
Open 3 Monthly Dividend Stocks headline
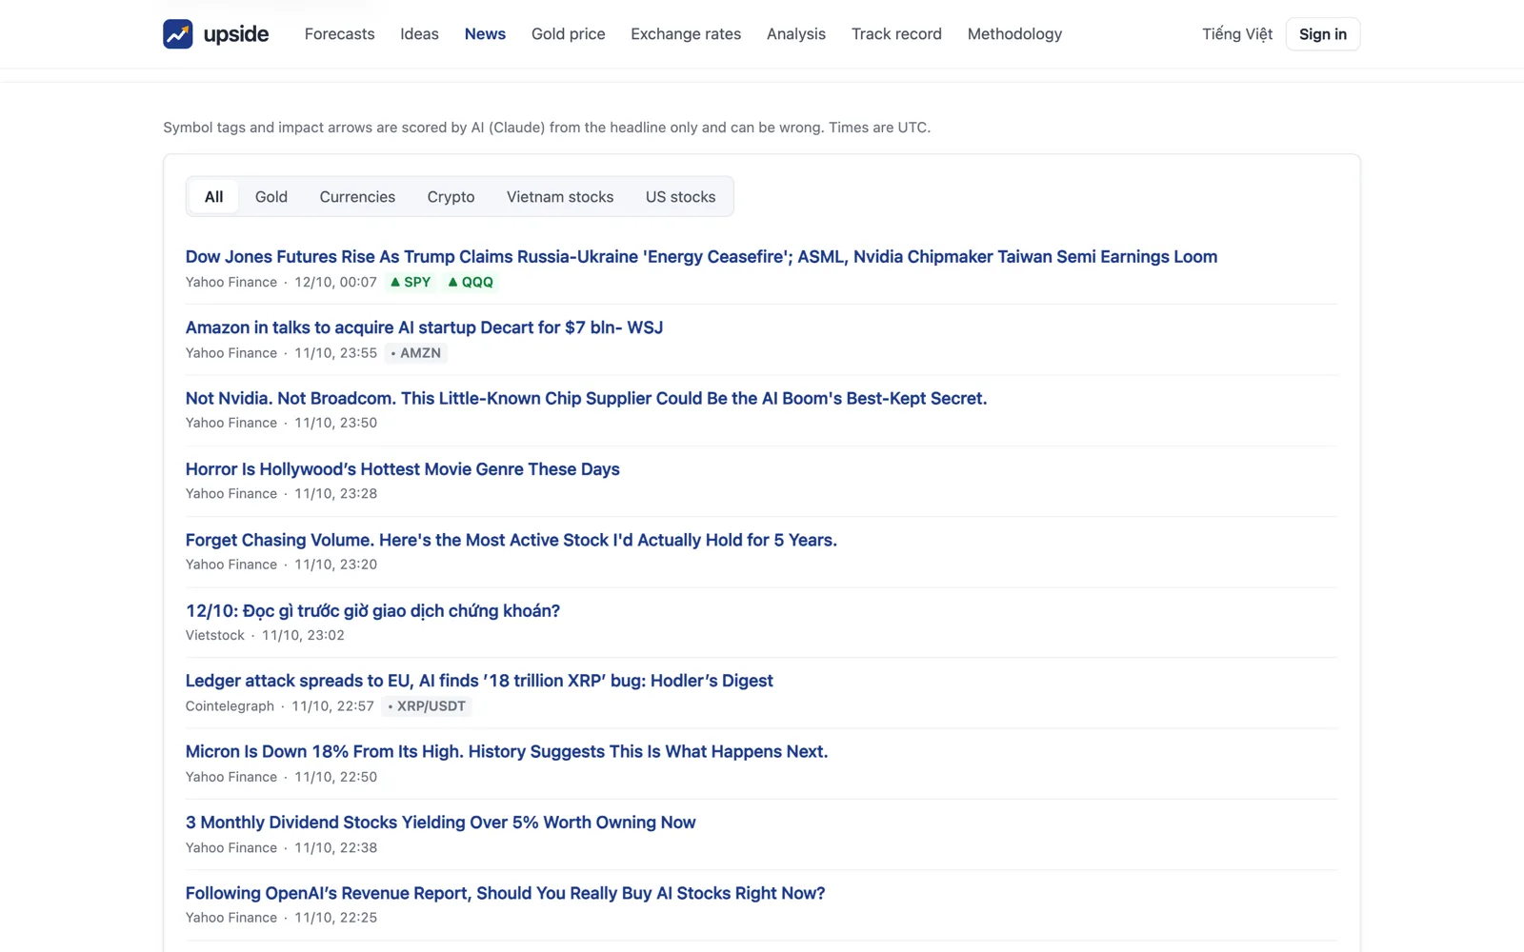click(x=440, y=823)
